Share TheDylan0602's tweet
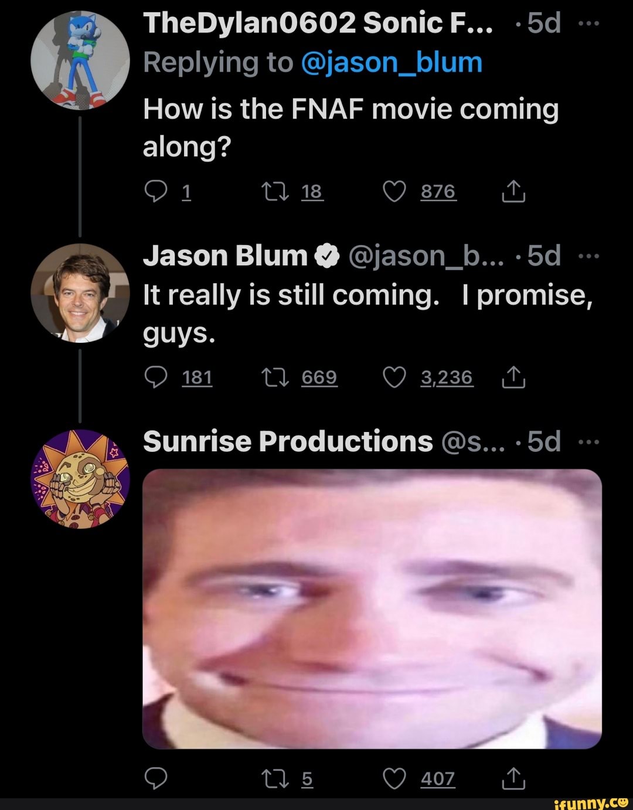The height and width of the screenshot is (810, 633). tap(513, 192)
